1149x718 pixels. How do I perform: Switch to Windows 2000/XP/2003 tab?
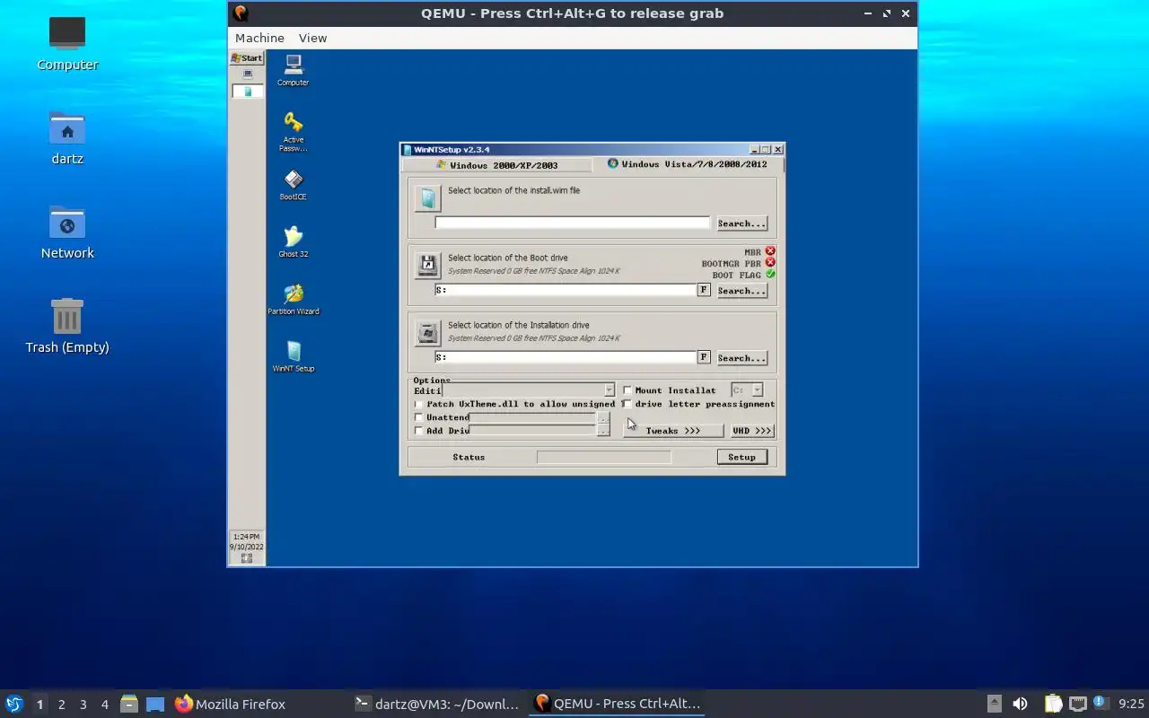pos(497,165)
